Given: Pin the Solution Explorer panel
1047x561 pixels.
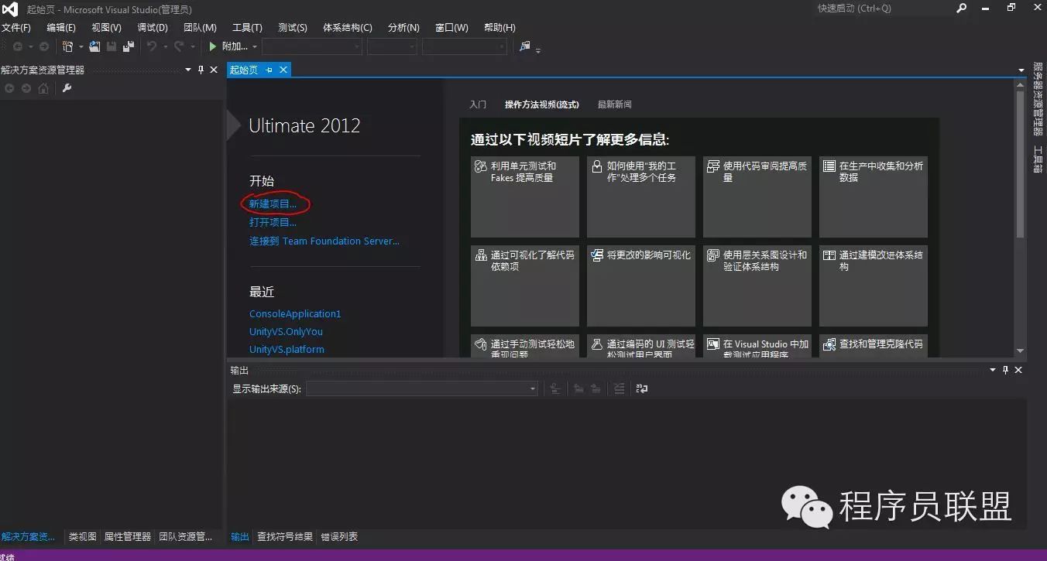Looking at the screenshot, I should (x=201, y=70).
